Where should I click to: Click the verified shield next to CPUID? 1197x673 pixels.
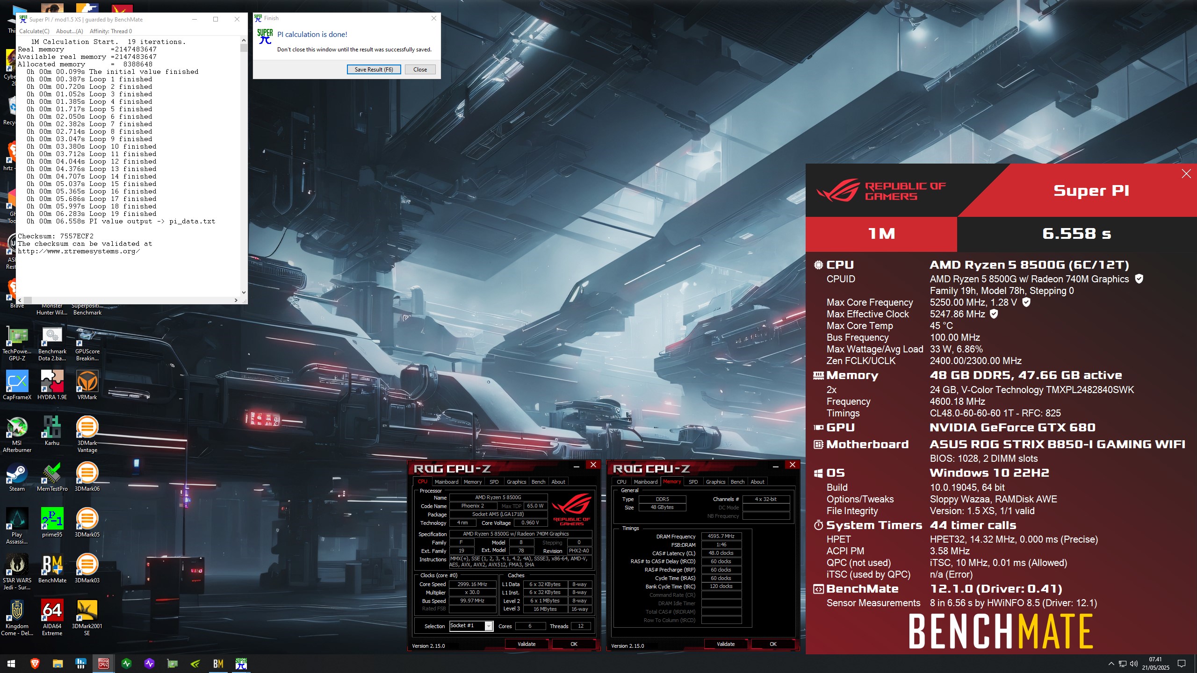(x=1139, y=279)
